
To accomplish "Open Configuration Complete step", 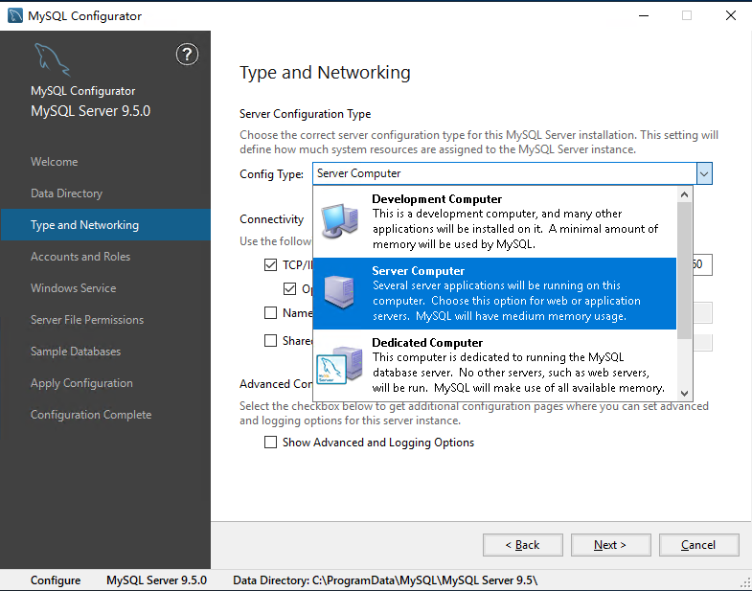I will coord(91,415).
